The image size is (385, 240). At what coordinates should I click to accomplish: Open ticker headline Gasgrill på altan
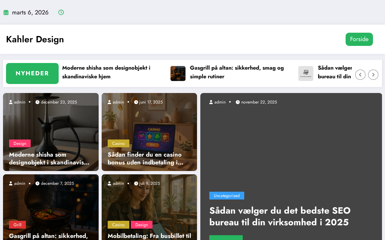237,72
